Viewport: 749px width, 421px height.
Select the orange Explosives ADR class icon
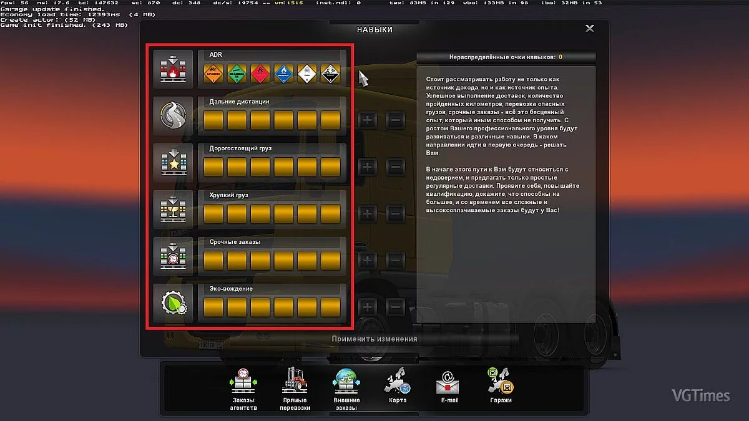(213, 74)
